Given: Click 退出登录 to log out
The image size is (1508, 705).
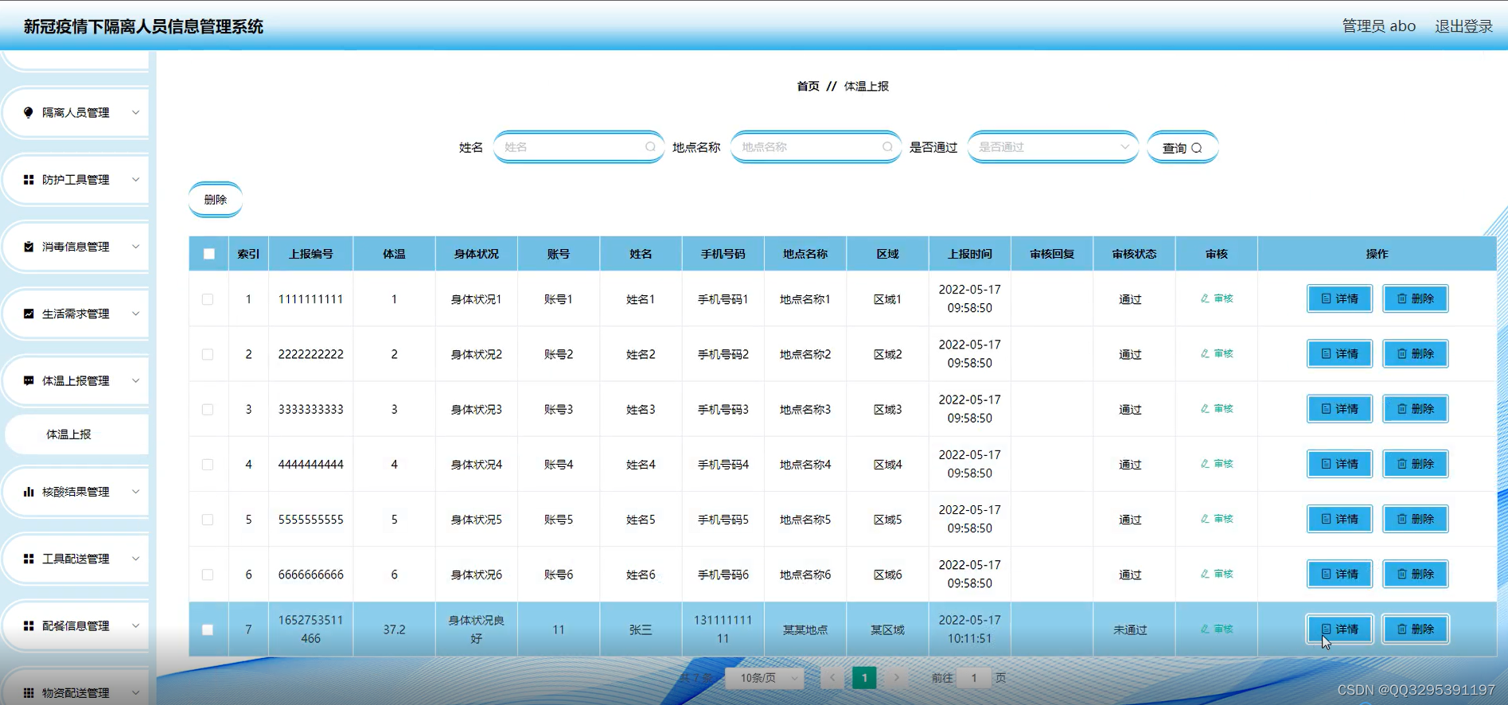Looking at the screenshot, I should [1463, 26].
